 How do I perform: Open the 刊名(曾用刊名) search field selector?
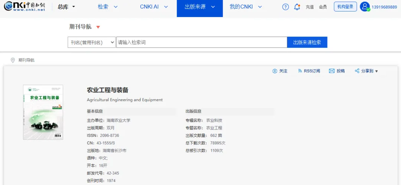92,42
